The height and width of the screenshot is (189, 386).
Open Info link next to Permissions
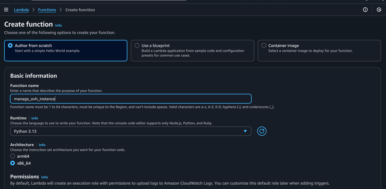pyautogui.click(x=45, y=177)
